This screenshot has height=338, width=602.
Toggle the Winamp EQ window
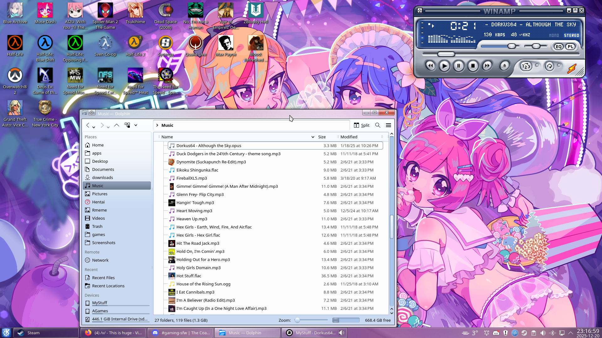pyautogui.click(x=558, y=47)
